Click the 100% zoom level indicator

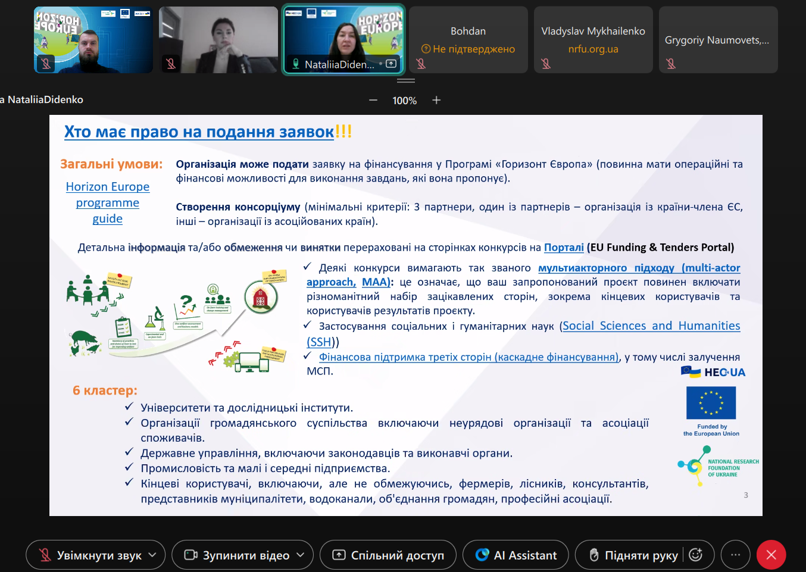(404, 101)
